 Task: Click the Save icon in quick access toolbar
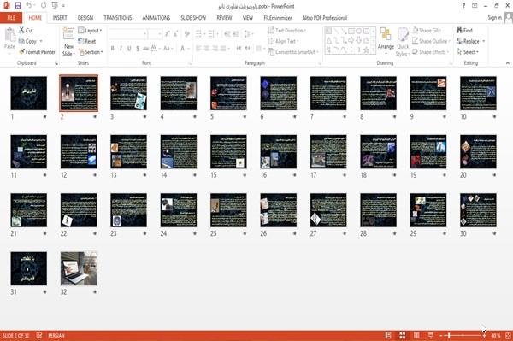point(18,5)
